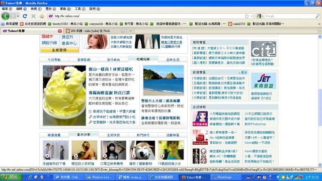Click the SET 東南旅遊 logo ad
The width and height of the screenshot is (322, 181).
tap(264, 81)
